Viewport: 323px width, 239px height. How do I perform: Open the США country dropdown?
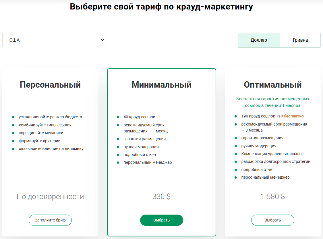54,40
